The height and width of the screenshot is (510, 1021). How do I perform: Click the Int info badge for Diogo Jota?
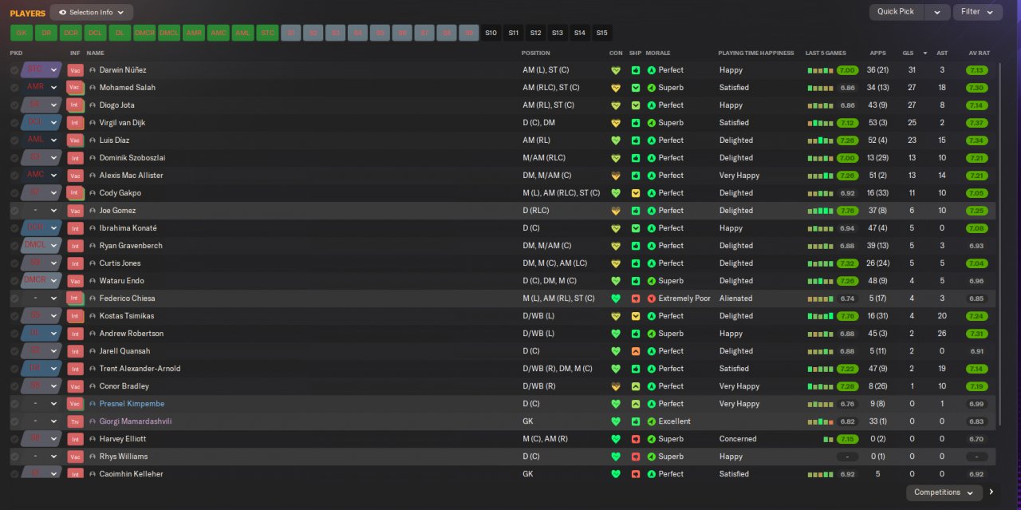point(75,105)
